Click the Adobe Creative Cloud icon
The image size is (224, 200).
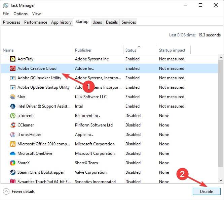coord(13,68)
